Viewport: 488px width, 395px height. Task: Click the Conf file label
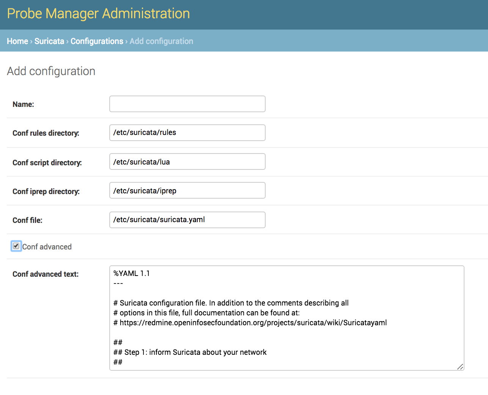27,220
